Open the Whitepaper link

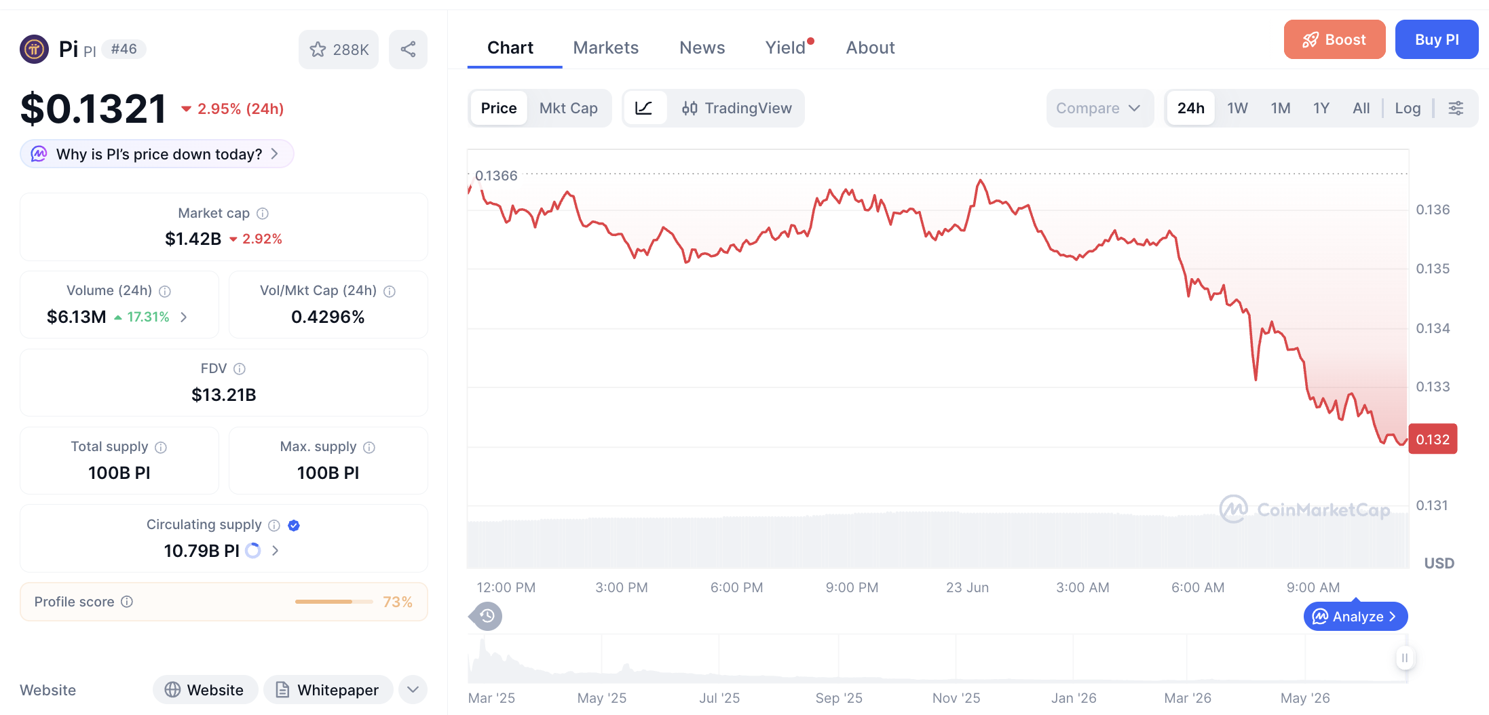328,690
